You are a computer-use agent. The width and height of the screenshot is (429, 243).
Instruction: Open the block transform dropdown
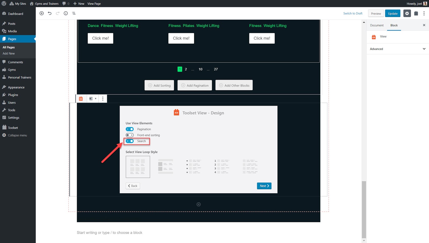[x=93, y=98]
